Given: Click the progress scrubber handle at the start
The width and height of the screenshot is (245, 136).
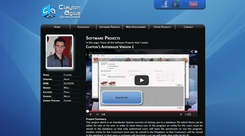Looking at the screenshot, I should coord(87,111).
